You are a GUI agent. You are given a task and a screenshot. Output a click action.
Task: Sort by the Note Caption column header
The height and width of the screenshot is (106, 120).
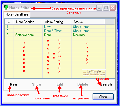(x=25, y=22)
